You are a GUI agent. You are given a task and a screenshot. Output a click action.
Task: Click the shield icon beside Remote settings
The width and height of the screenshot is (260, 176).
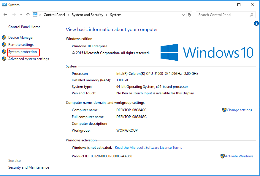click(4, 45)
